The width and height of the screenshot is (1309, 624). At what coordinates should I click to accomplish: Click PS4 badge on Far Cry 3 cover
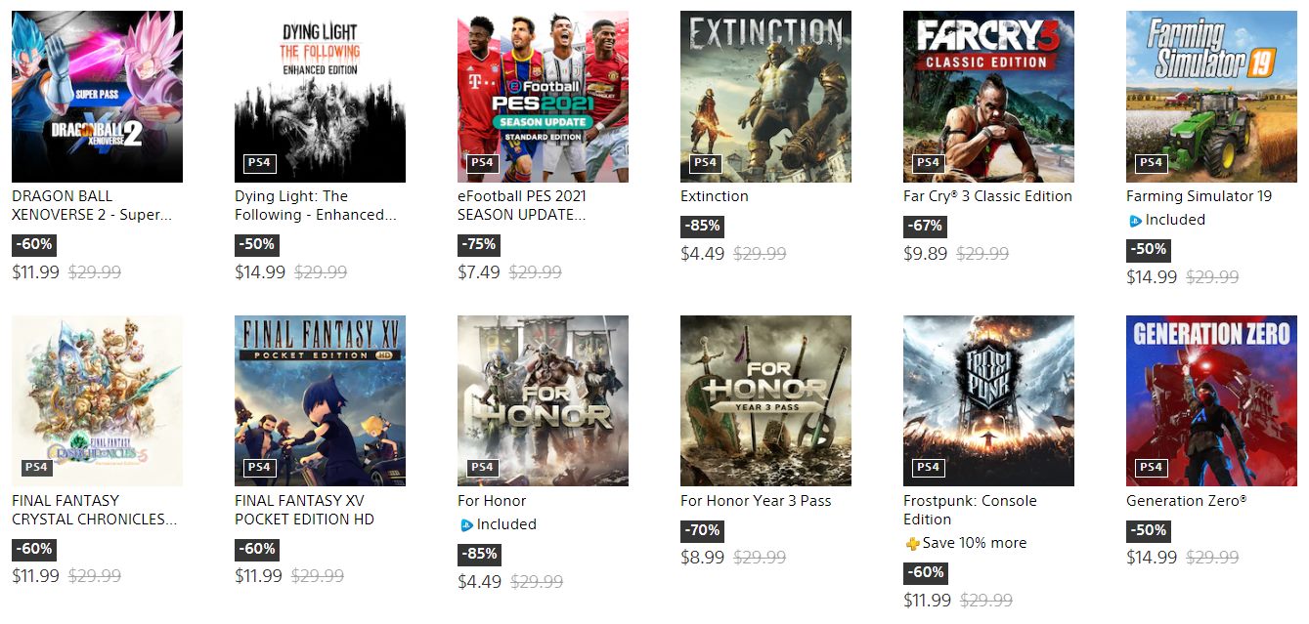click(928, 163)
